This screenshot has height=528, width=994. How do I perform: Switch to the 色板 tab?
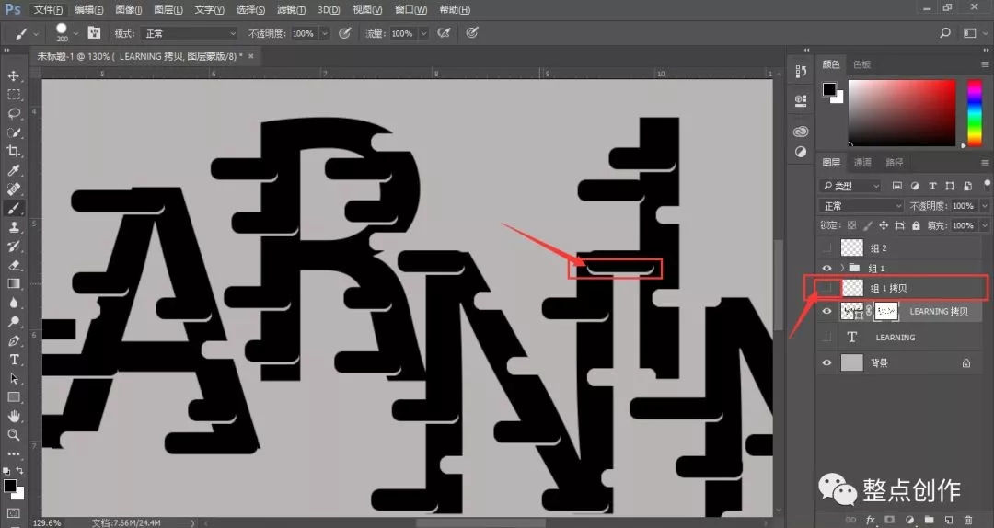(x=861, y=64)
